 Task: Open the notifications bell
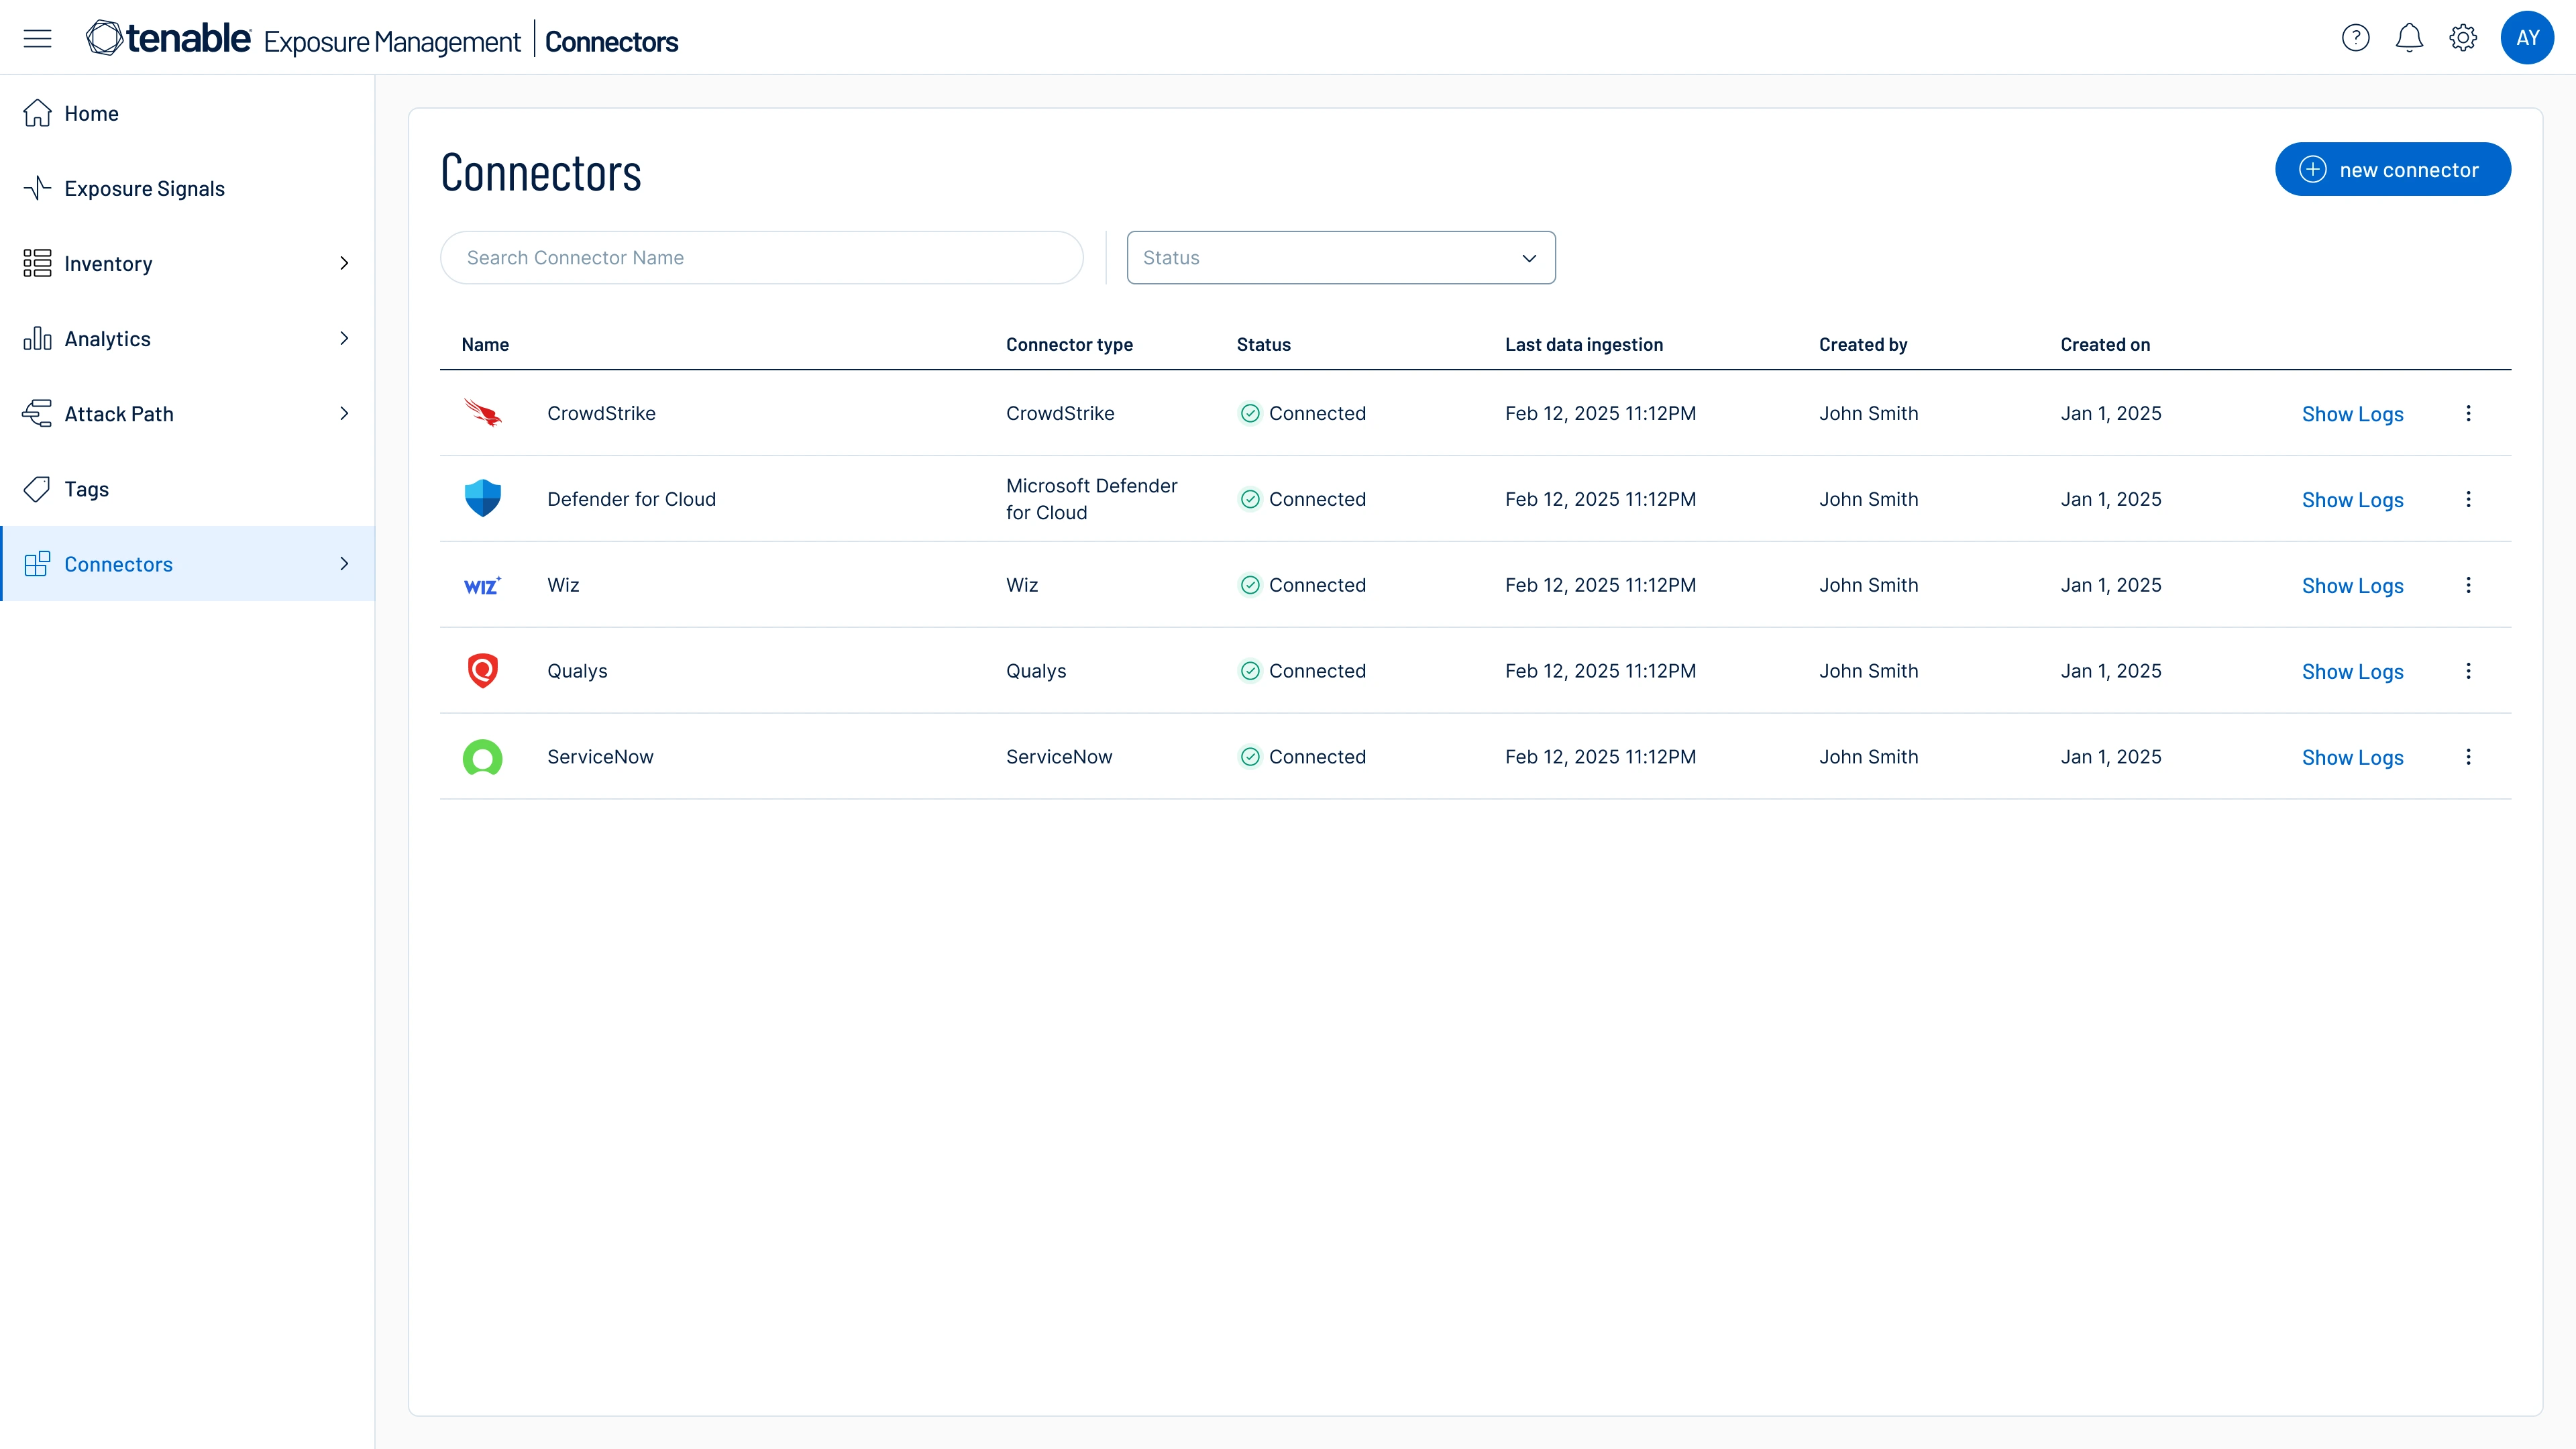point(2409,38)
